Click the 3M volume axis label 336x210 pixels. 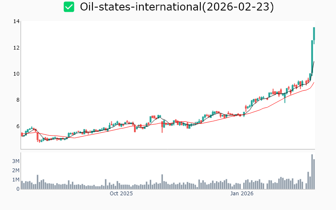[x=16, y=161]
